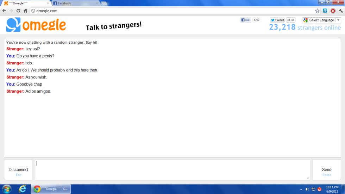This screenshot has width=345, height=194.
Task: Click the red stop-hand extension icon
Action: point(333,11)
